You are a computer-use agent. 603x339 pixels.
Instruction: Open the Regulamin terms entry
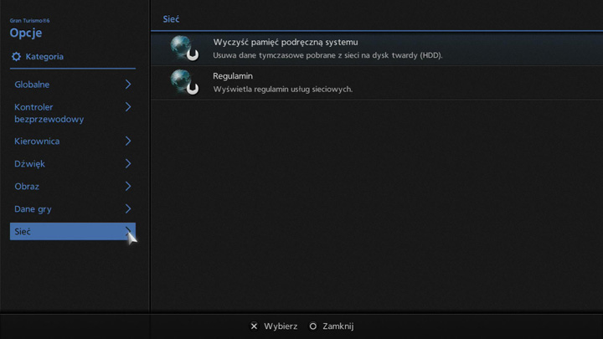(233, 76)
